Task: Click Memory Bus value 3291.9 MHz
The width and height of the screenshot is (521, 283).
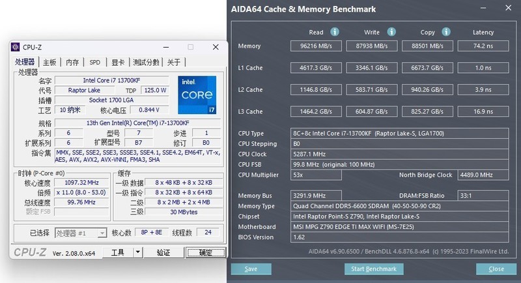Action: click(316, 196)
